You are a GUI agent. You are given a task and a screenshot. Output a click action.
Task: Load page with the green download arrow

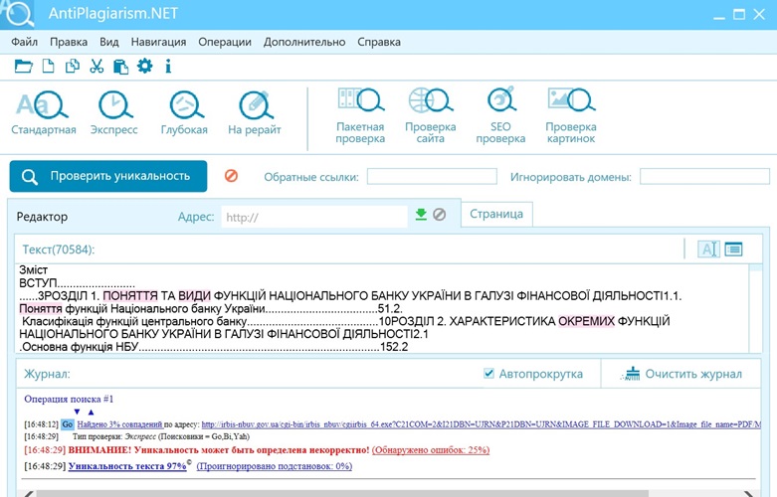[421, 215]
